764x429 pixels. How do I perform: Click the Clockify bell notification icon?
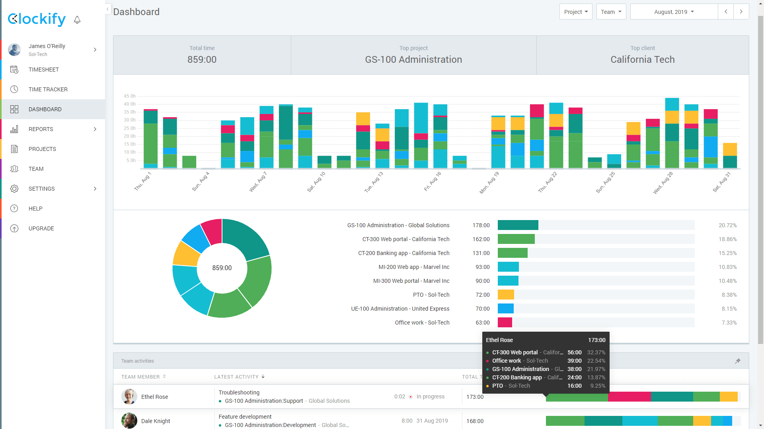pyautogui.click(x=78, y=19)
